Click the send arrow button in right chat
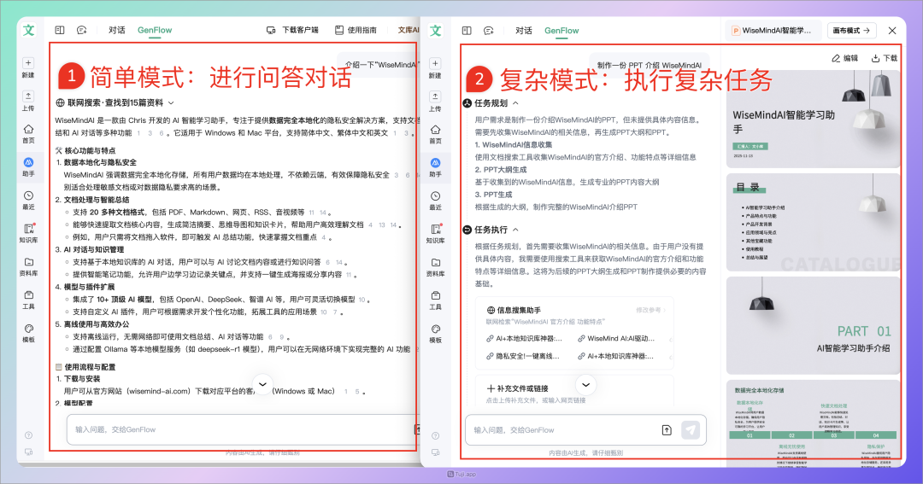 coord(691,430)
